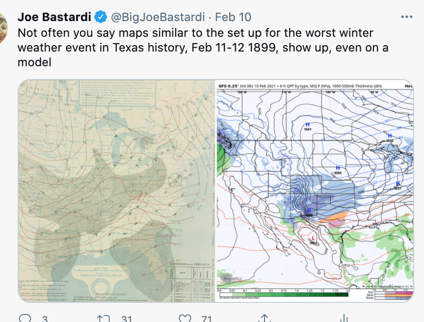Open the three-dot more options menu
Screen dimensions: 424x322
tap(407, 17)
